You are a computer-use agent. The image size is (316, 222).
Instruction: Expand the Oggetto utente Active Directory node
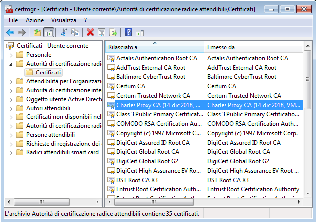11,100
